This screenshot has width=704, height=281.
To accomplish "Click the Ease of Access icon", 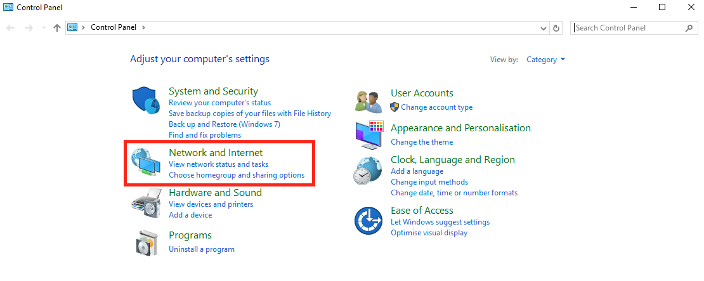I will (x=368, y=220).
